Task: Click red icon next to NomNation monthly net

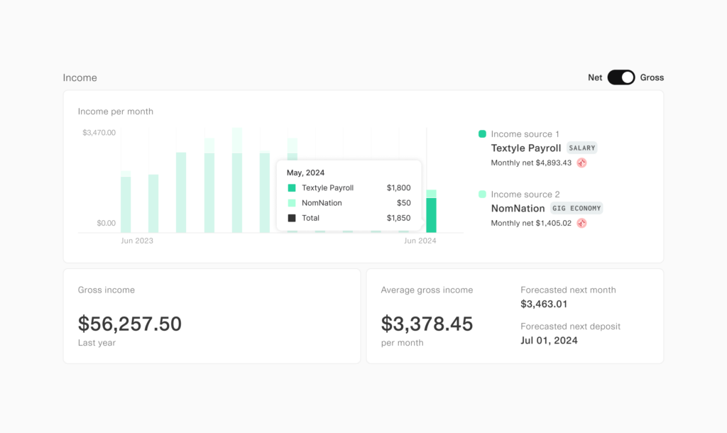Action: [581, 223]
